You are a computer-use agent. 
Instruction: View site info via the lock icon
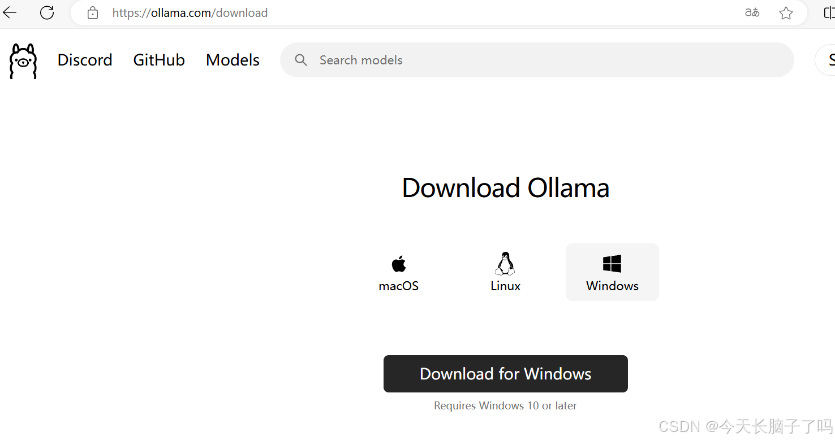[x=93, y=13]
